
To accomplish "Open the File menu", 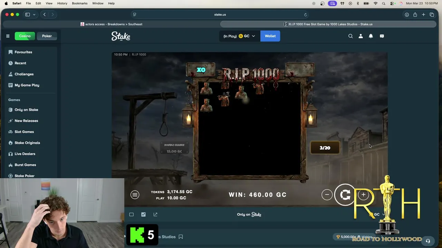I will coord(28,3).
